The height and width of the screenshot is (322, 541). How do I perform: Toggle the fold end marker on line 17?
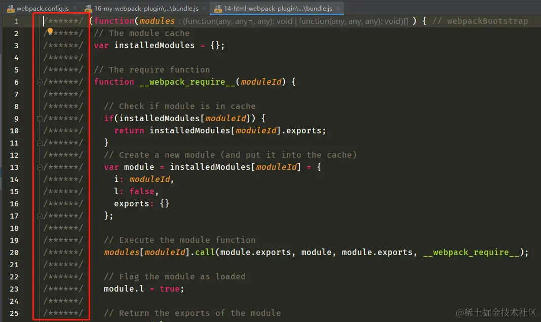coord(40,217)
